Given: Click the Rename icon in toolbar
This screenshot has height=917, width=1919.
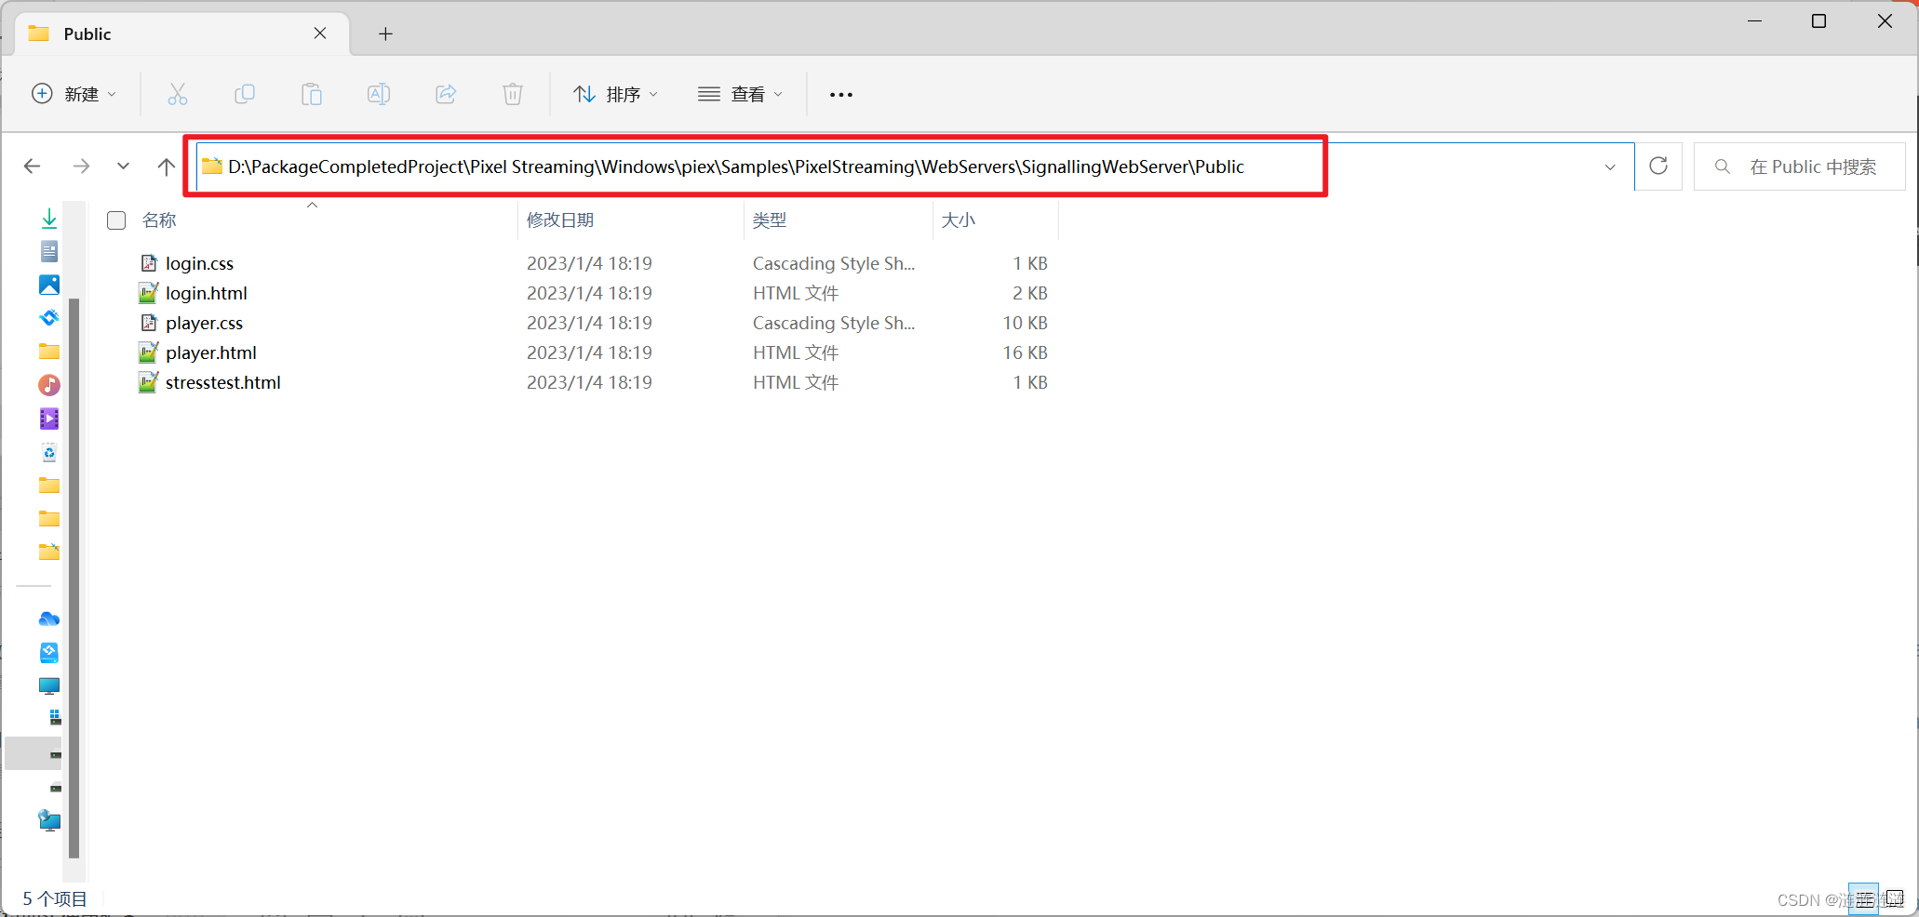Looking at the screenshot, I should pyautogui.click(x=379, y=94).
